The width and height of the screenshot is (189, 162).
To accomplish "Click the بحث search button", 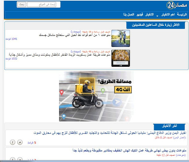I will coord(22,4).
